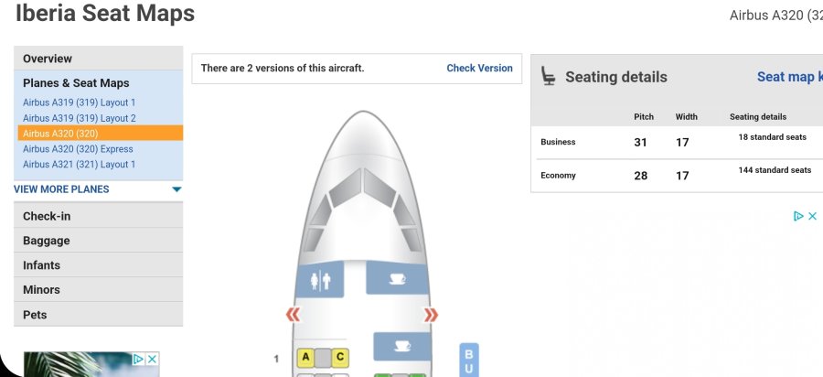Screen dimensions: 823x377
Task: Click the right red exit arrow marker
Action: click(x=431, y=315)
